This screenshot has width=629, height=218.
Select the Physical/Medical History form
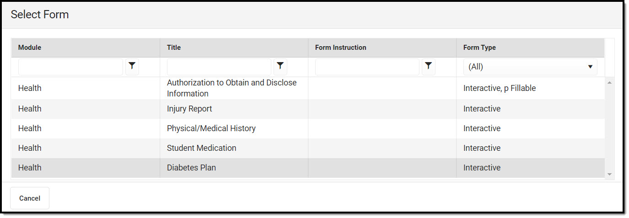coord(211,128)
